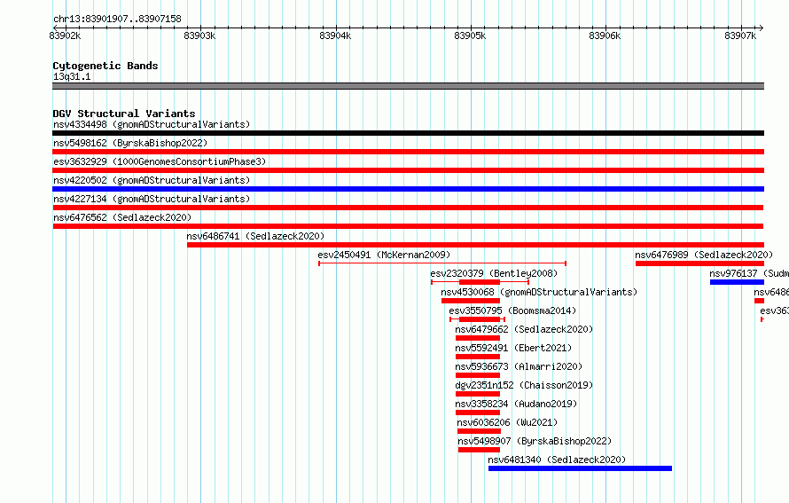
Task: Open the nsv976137 variant label
Action: (x=749, y=273)
